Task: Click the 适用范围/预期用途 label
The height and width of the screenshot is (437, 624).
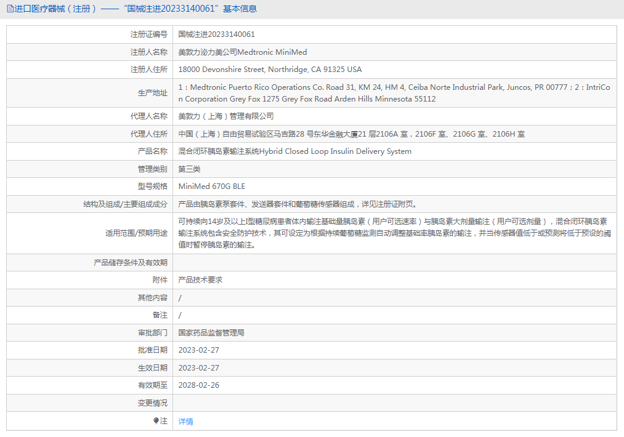Action: [x=136, y=233]
